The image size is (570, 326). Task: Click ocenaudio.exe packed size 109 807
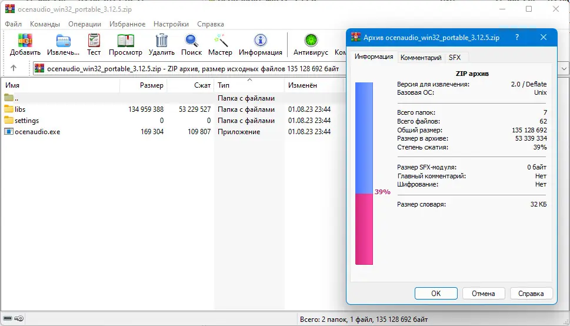[199, 132]
